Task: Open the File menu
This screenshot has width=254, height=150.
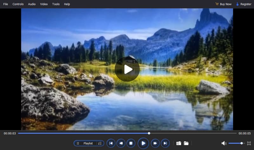Action: pos(5,4)
